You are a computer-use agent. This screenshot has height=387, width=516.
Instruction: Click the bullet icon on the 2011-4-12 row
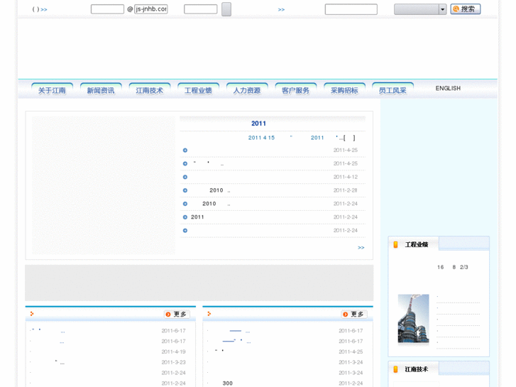click(x=185, y=177)
